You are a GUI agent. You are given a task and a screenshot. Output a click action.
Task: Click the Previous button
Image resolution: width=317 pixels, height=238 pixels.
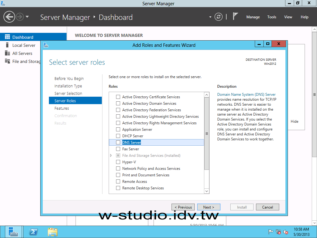point(183,207)
